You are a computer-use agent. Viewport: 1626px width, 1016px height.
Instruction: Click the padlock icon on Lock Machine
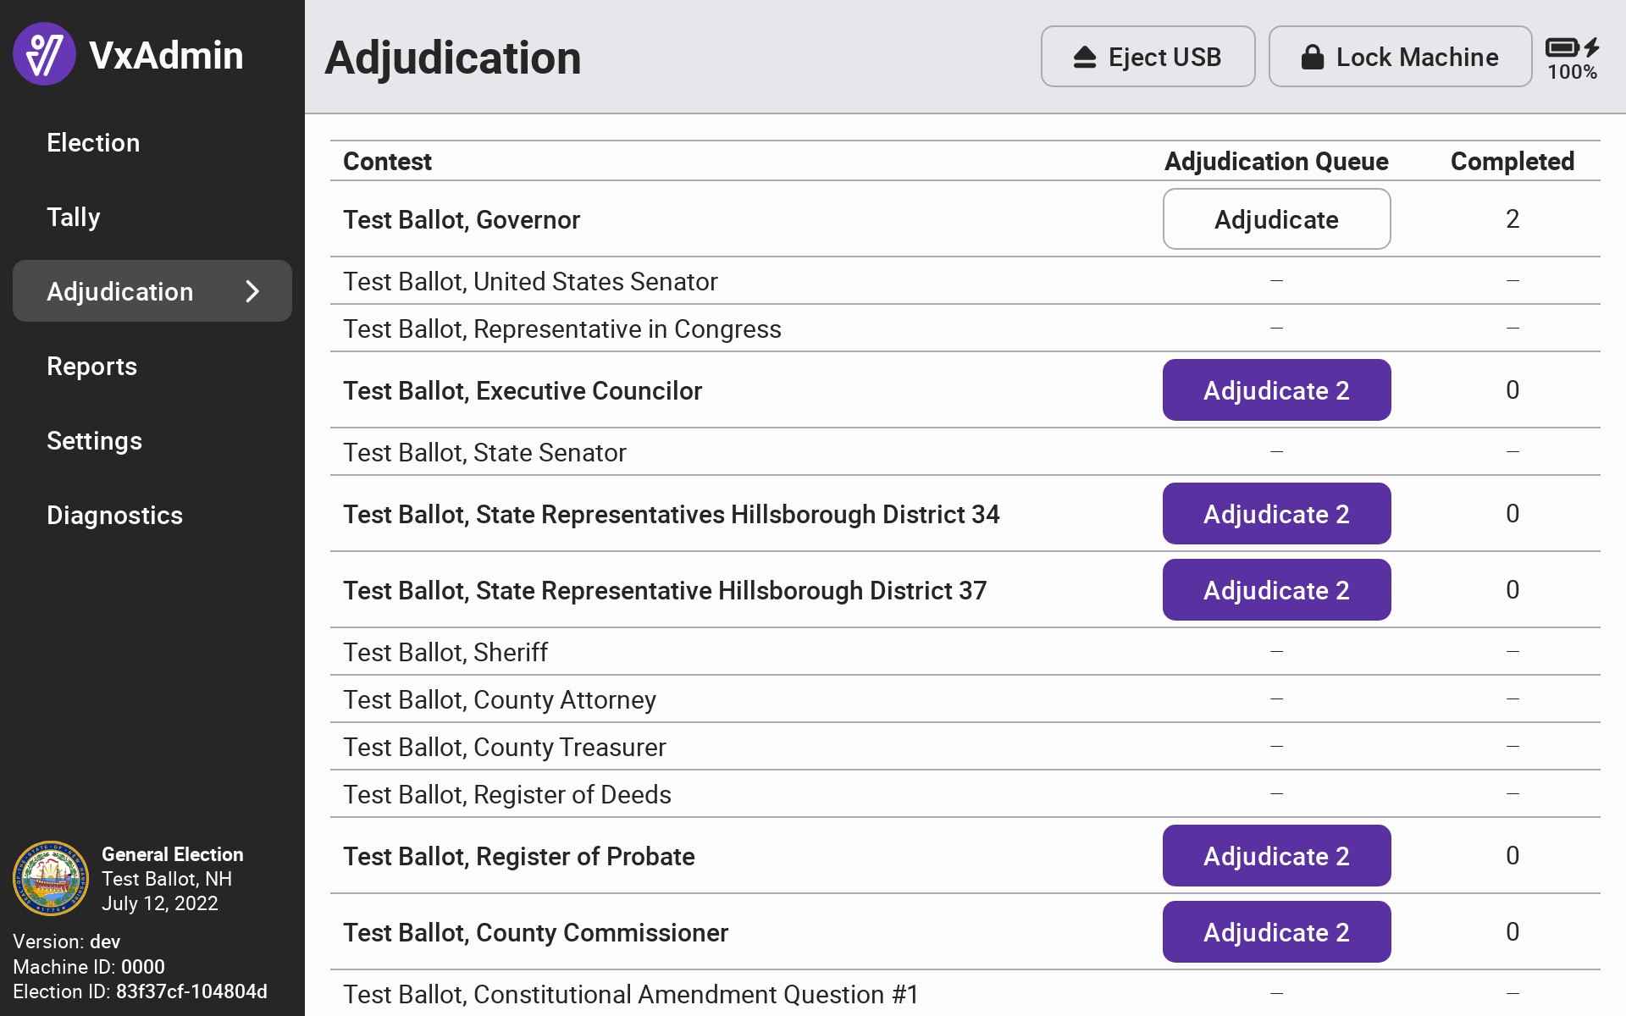[1312, 58]
